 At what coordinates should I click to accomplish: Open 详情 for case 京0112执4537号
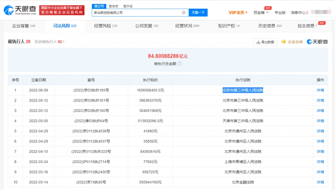320,141
